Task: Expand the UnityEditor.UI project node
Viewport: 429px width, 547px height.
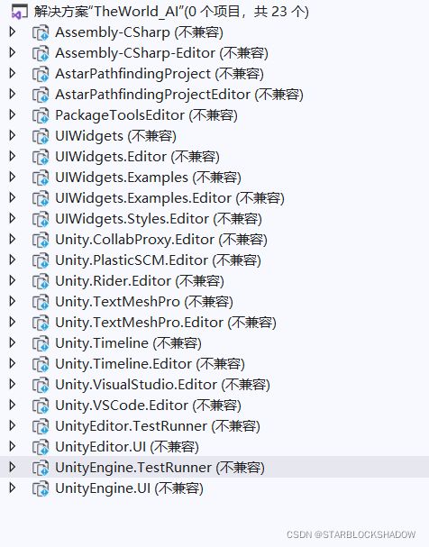Action: (x=13, y=447)
